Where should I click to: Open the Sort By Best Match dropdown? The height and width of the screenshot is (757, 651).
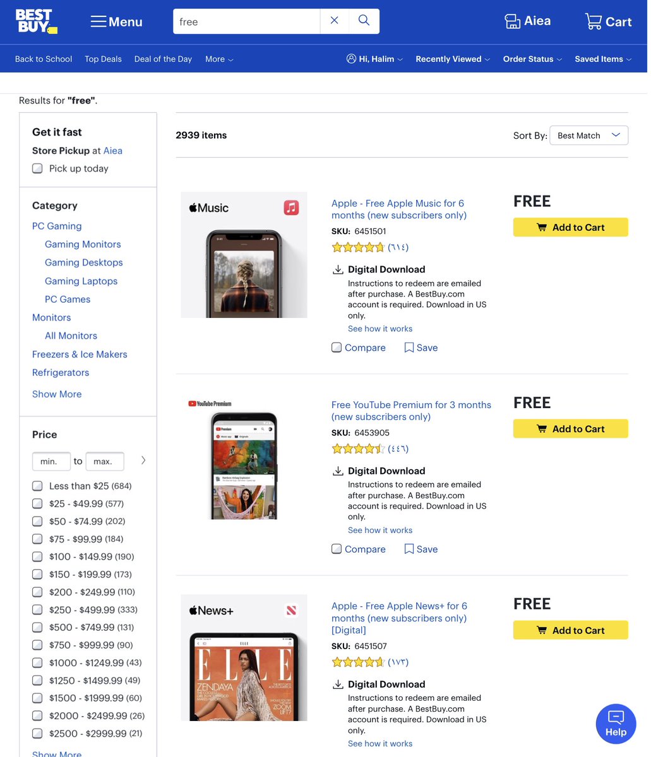(588, 136)
